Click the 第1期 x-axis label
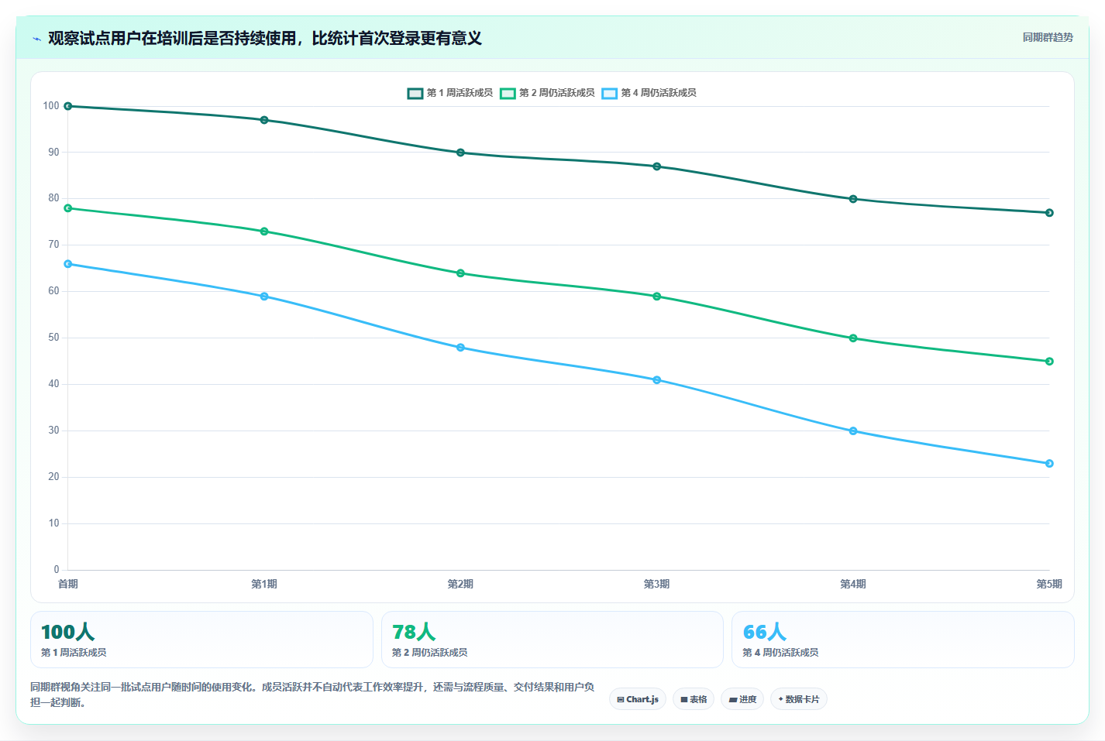This screenshot has width=1105, height=741. (264, 584)
